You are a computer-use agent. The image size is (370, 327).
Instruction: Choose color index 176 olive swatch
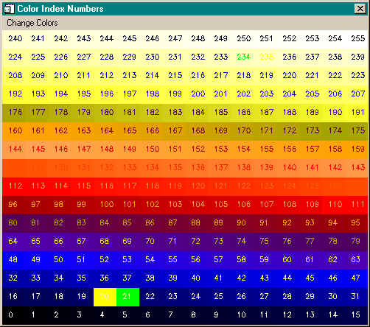[x=14, y=113]
